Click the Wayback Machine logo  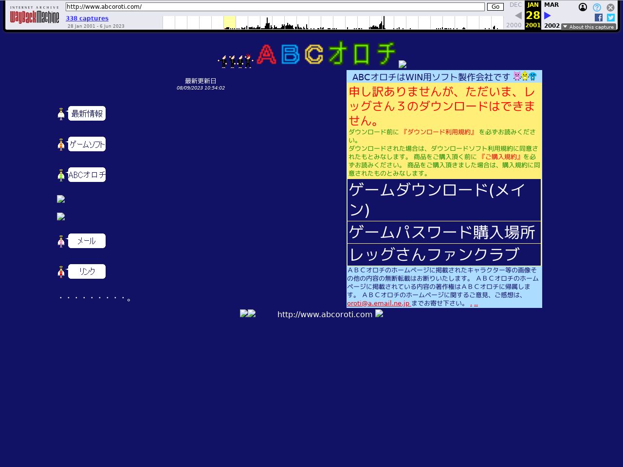tap(35, 17)
